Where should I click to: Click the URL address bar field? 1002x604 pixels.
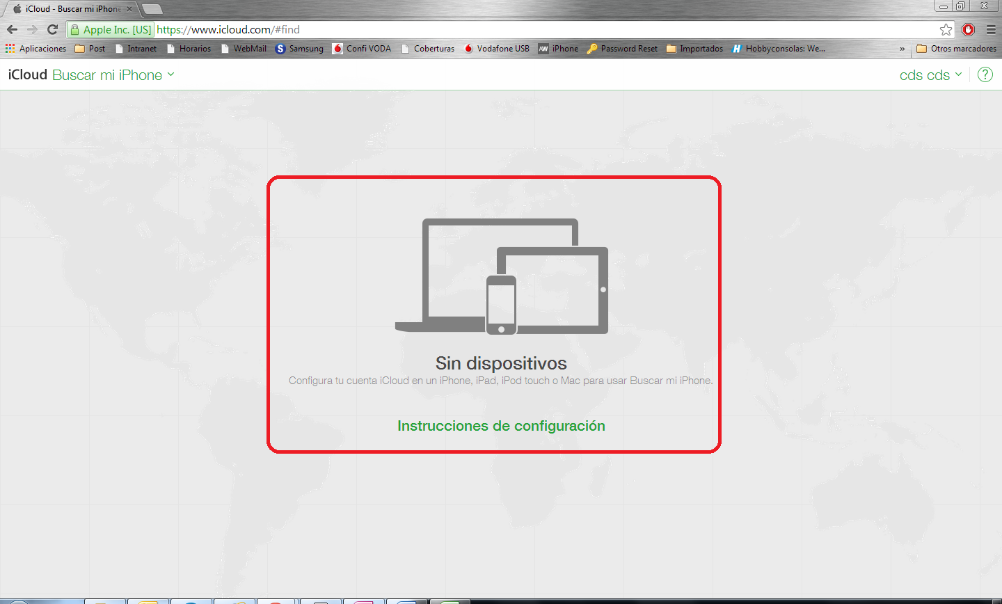pos(543,29)
